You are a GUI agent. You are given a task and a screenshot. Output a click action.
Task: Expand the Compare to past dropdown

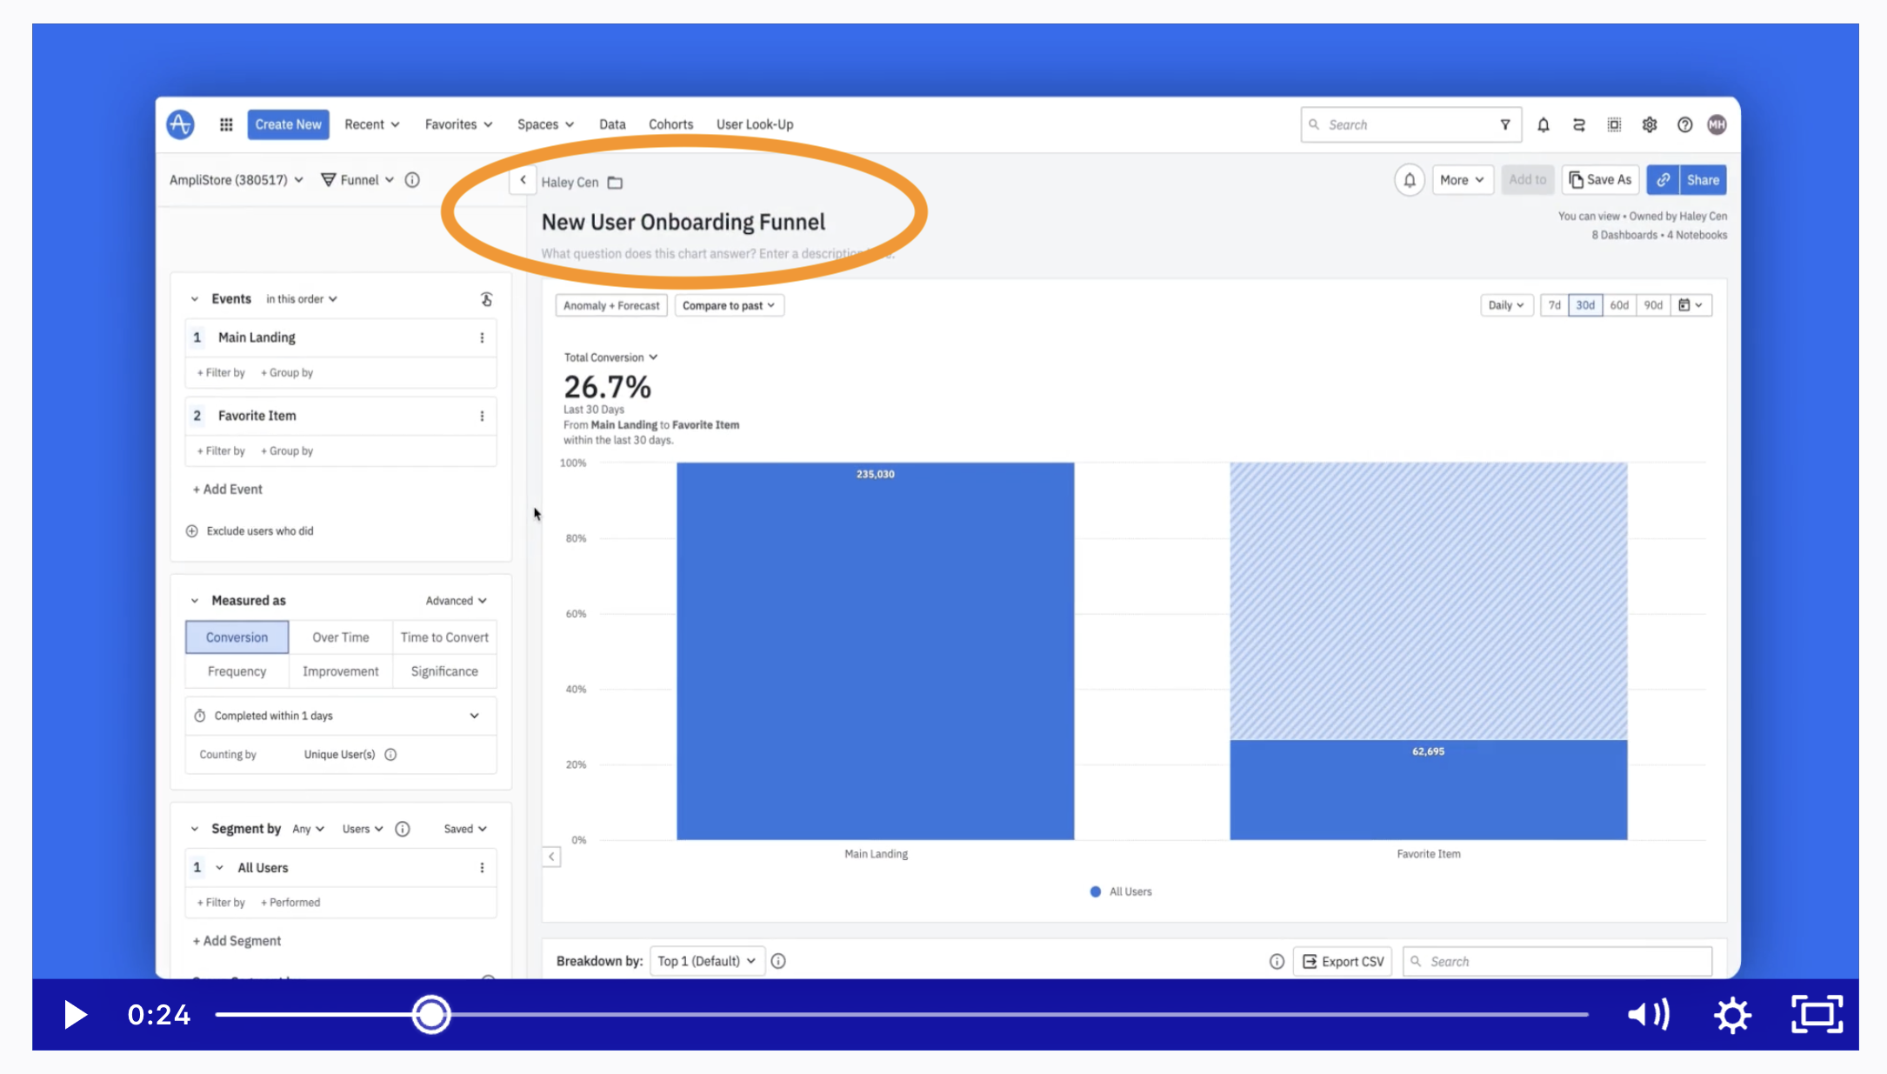(729, 305)
